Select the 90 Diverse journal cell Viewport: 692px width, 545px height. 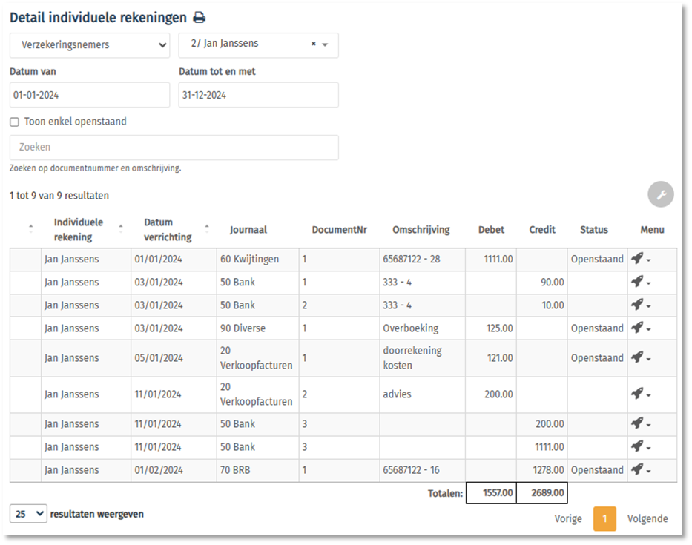click(x=257, y=328)
